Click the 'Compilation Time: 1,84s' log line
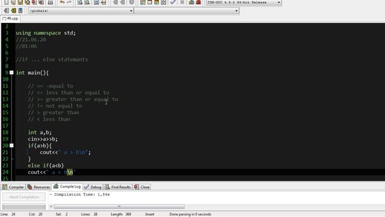This screenshot has height=217, width=385. [80, 194]
